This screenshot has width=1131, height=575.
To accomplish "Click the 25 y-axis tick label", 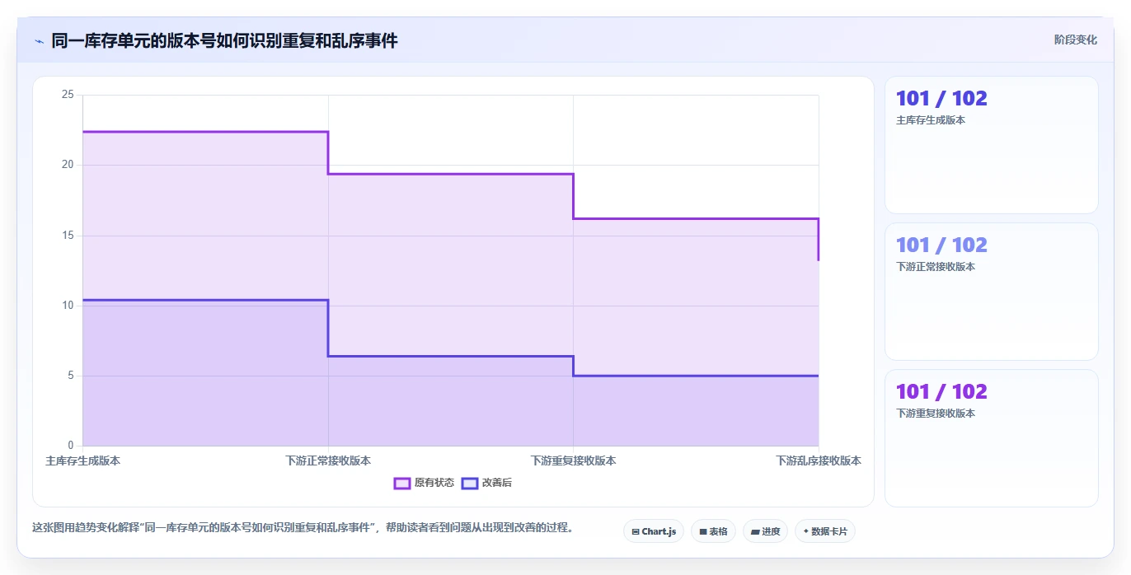I will click(68, 95).
